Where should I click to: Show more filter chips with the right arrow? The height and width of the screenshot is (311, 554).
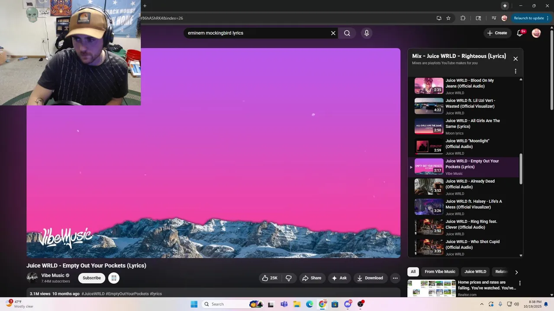click(516, 272)
